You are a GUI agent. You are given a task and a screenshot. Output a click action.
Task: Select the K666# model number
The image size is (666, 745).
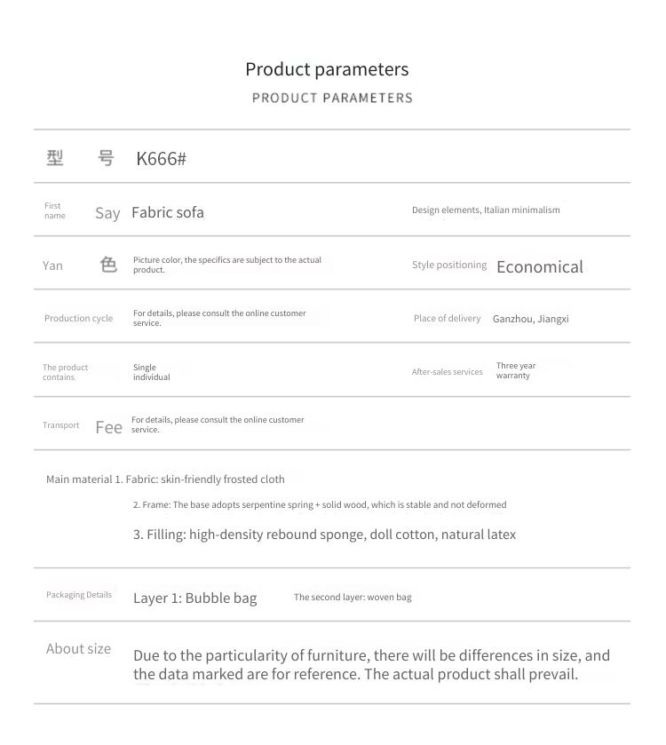161,159
